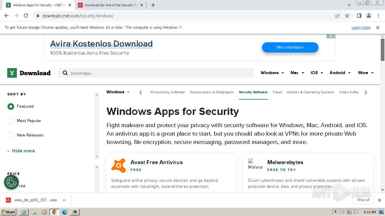Click the tab search chevron at top right

349,5
